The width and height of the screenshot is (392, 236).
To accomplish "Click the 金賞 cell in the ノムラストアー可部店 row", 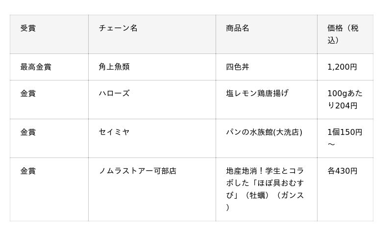I will pyautogui.click(x=28, y=171).
